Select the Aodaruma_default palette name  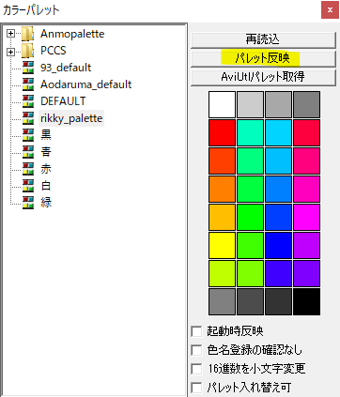[x=86, y=84]
